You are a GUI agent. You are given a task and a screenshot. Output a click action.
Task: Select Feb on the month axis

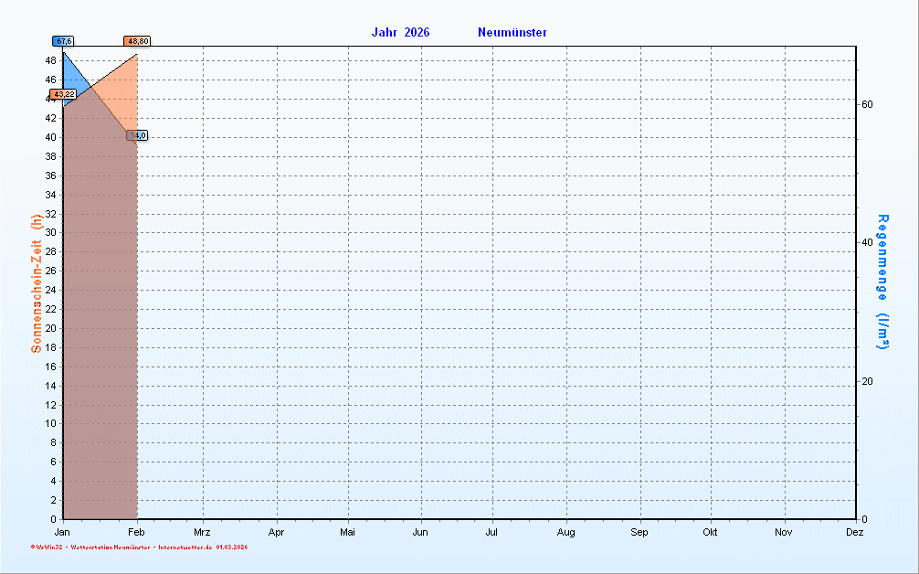point(137,532)
